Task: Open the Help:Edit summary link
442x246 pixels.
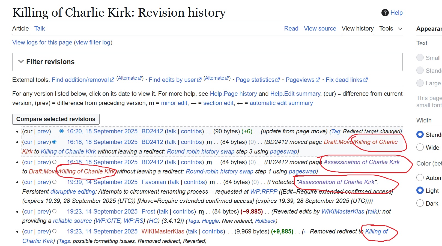Action: (295, 94)
